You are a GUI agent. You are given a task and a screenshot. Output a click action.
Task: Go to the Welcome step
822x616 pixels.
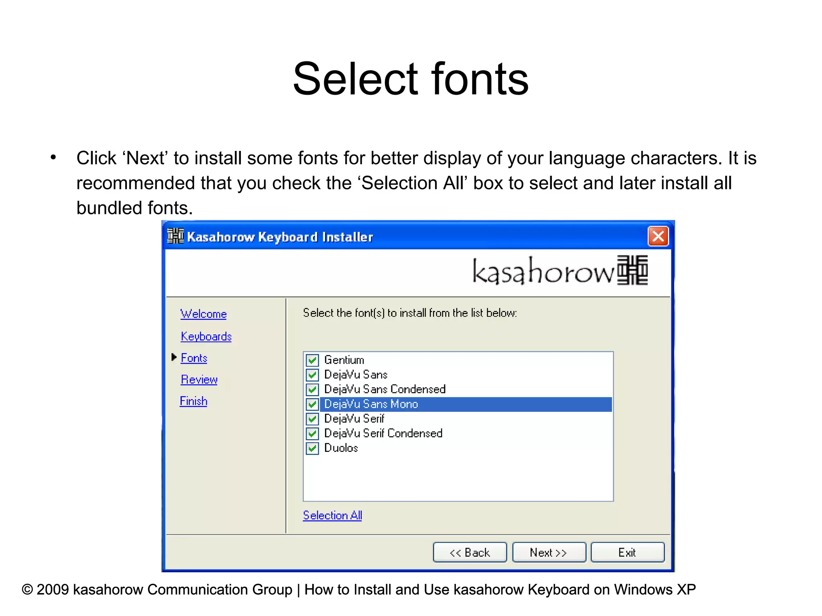point(203,314)
